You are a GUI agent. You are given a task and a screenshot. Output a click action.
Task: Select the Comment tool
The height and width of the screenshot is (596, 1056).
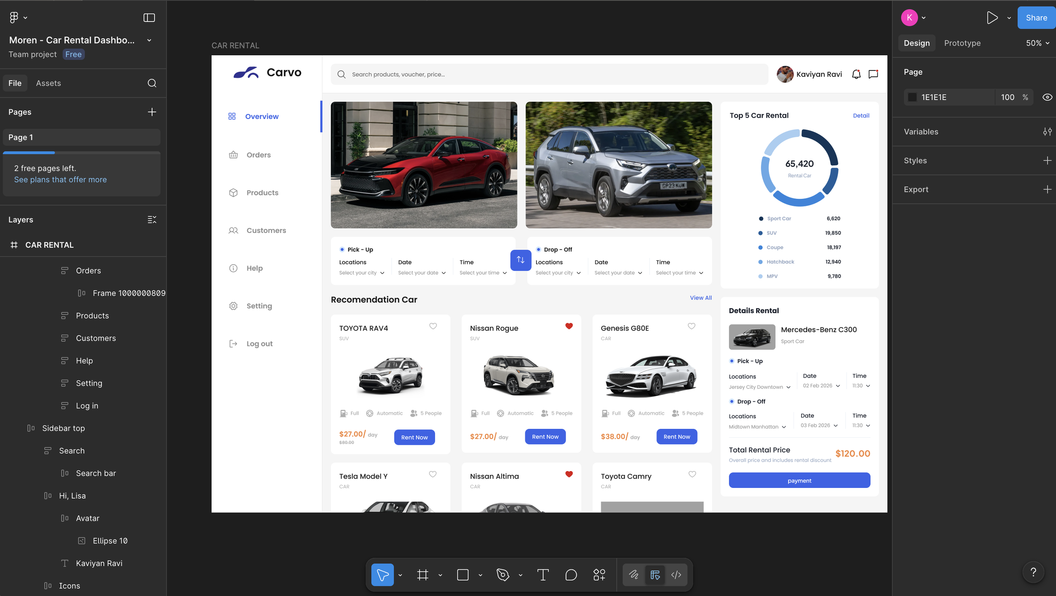click(x=571, y=574)
